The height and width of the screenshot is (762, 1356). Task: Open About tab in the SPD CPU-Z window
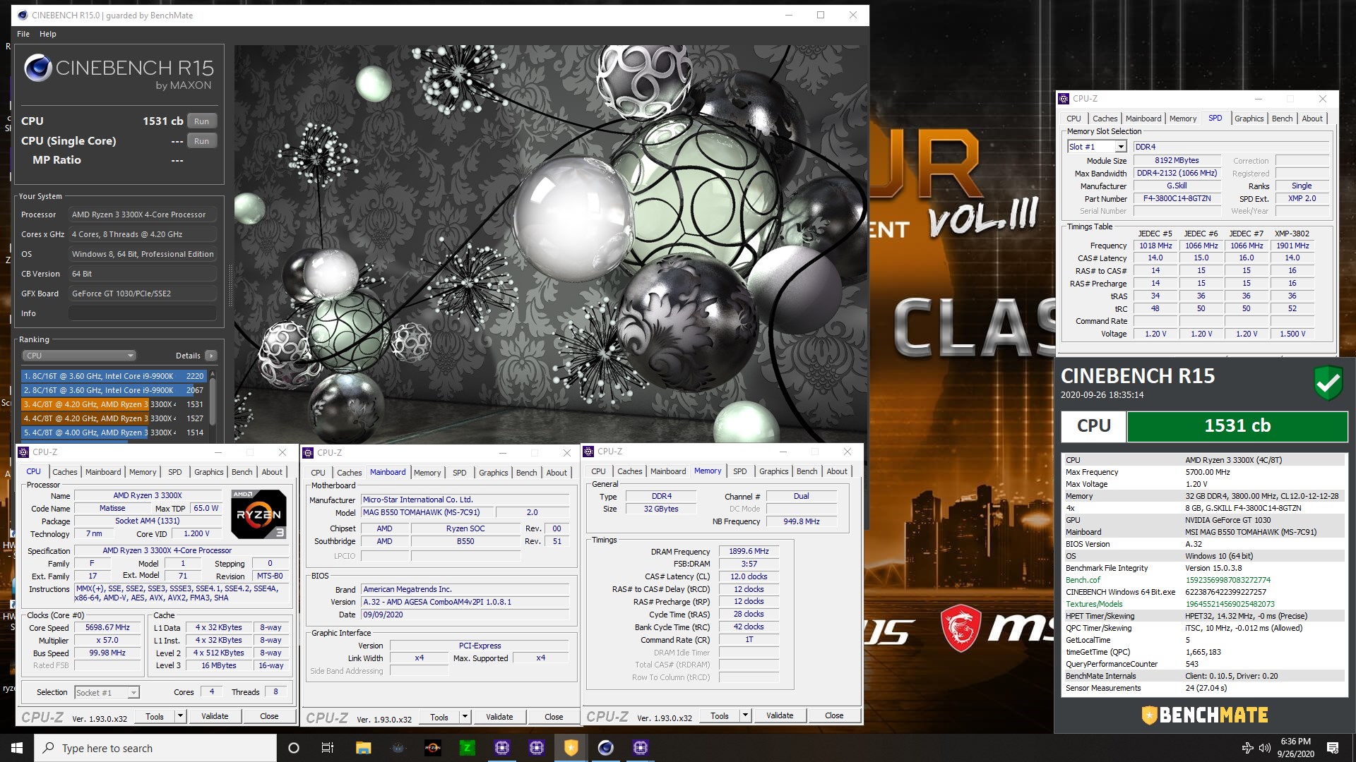(1312, 119)
